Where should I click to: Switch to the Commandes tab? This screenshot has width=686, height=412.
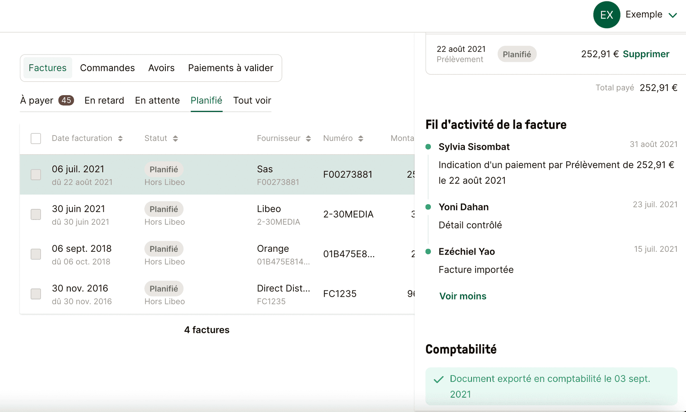coord(107,68)
